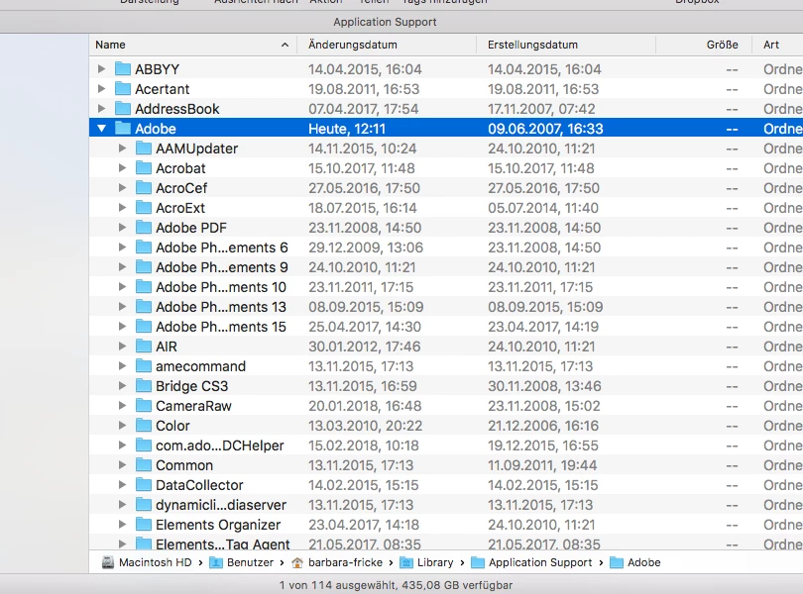Image resolution: width=803 pixels, height=594 pixels.
Task: Click creation date 21.12.2006, 16:16
Action: tap(543, 426)
